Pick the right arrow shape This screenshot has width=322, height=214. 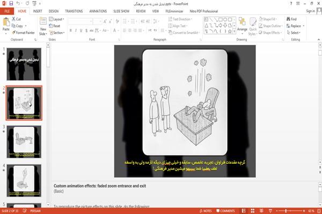pyautogui.click(x=221, y=25)
